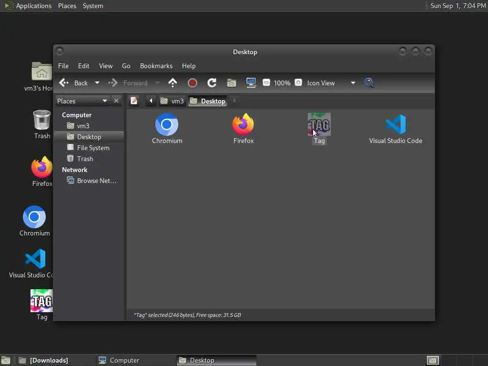Open the View menu

(106, 66)
